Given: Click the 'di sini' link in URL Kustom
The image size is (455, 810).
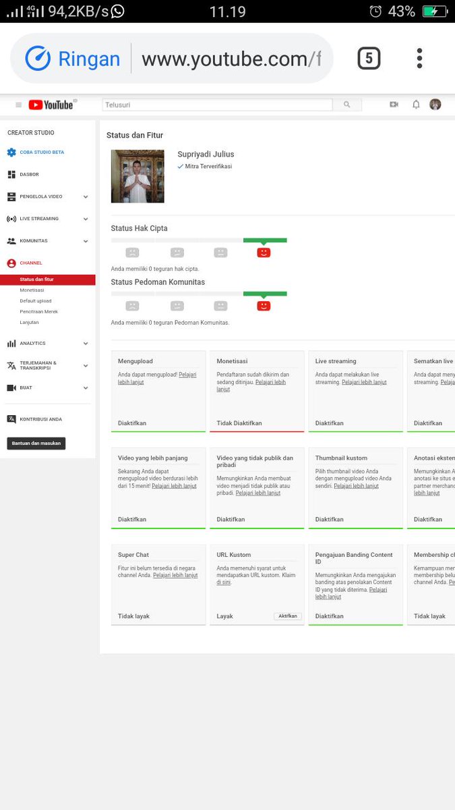Looking at the screenshot, I should point(224,582).
